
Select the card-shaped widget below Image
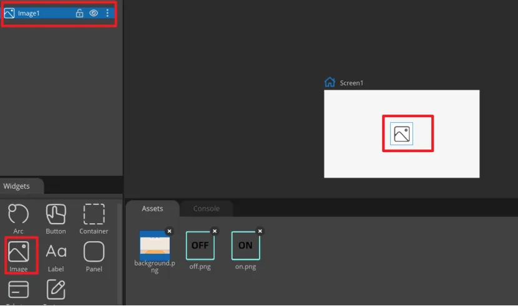click(18, 290)
